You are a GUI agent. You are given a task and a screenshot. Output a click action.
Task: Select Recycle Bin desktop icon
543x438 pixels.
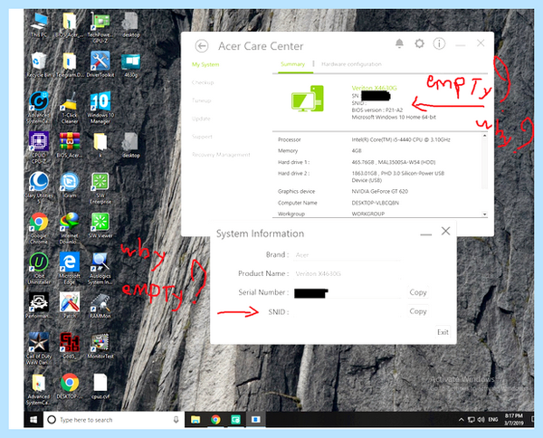[x=39, y=64]
